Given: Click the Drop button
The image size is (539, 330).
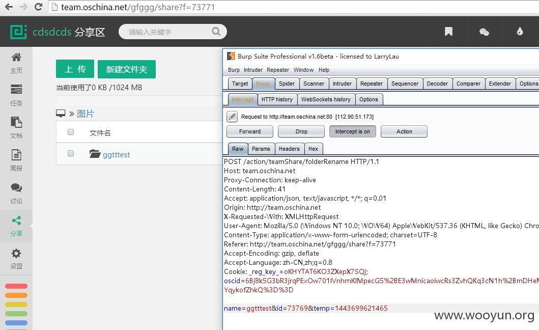Looking at the screenshot, I should pos(301,131).
